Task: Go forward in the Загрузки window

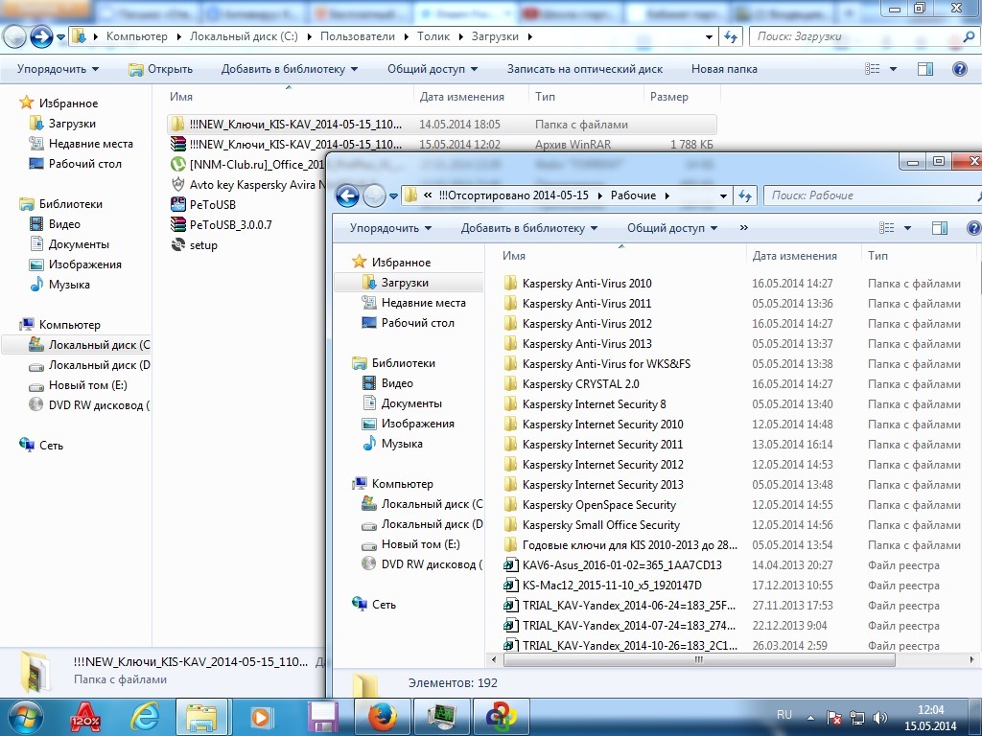Action: [41, 37]
